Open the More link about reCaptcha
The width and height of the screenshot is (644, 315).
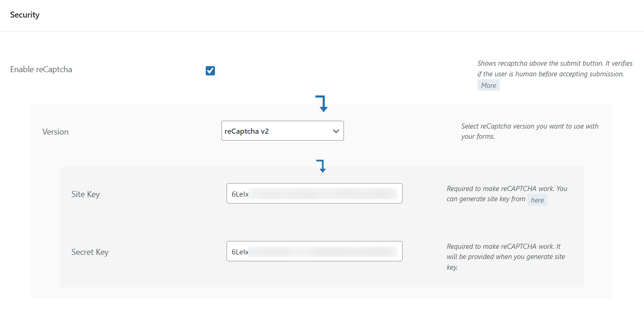point(488,85)
